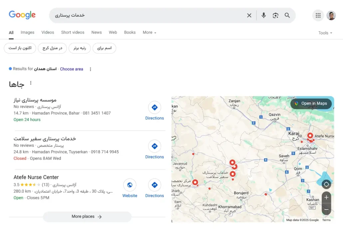The width and height of the screenshot is (343, 229).
Task: Apply the رتبه برتر filter chip
Action: [80, 48]
